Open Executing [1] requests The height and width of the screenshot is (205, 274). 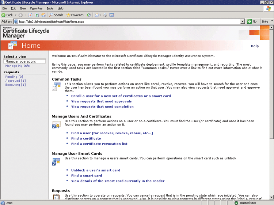(x=15, y=85)
